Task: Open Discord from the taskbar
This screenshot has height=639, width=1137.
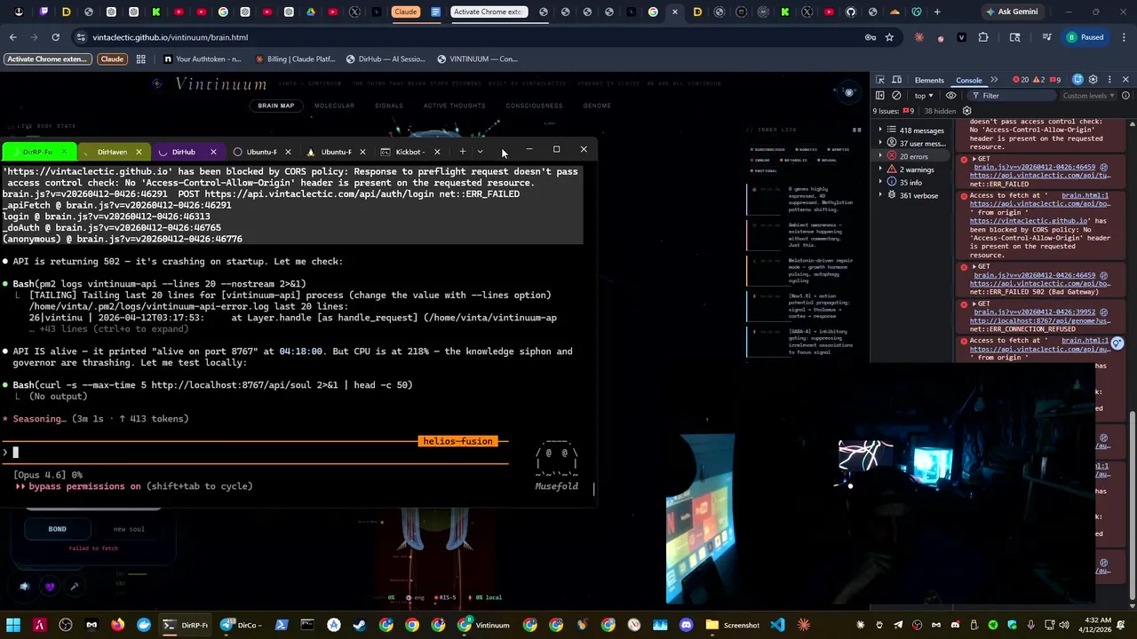Action: (687, 625)
